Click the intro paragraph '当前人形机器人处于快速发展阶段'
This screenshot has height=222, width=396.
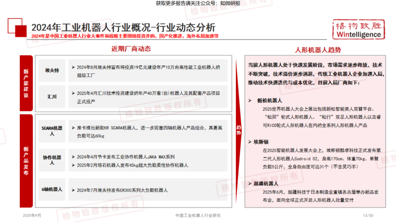tap(316, 74)
